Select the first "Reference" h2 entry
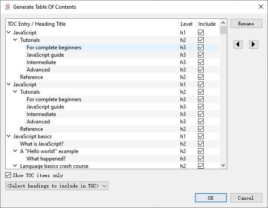The image size is (268, 208). pyautogui.click(x=31, y=77)
